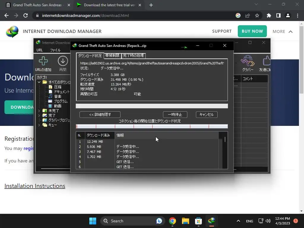Viewport: 304px width, 228px height.
Task: Click connection row with 1.702 MB
Action: coord(147,157)
